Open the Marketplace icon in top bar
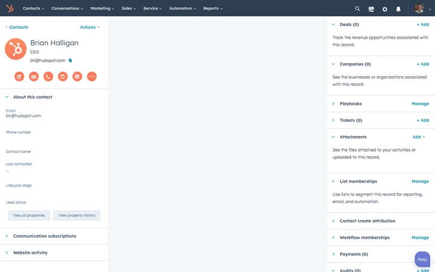This screenshot has width=435, height=272. point(371,9)
